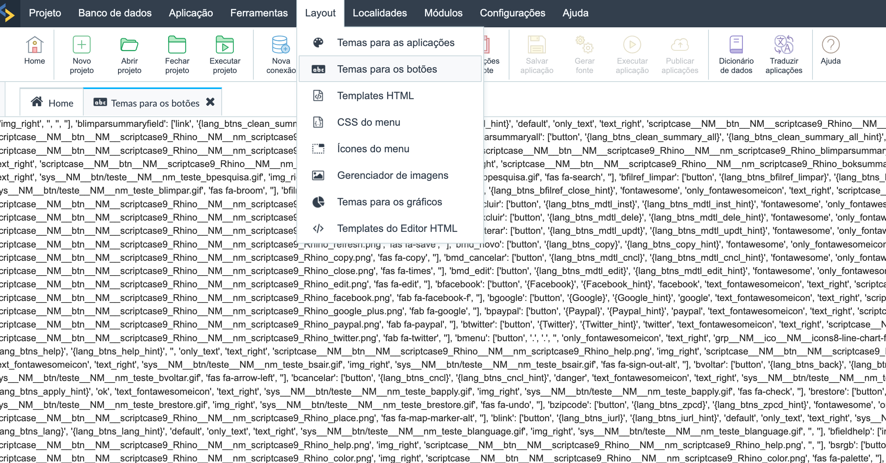This screenshot has height=463, width=886.
Task: Click the Executar aplicação play icon
Action: pyautogui.click(x=632, y=45)
